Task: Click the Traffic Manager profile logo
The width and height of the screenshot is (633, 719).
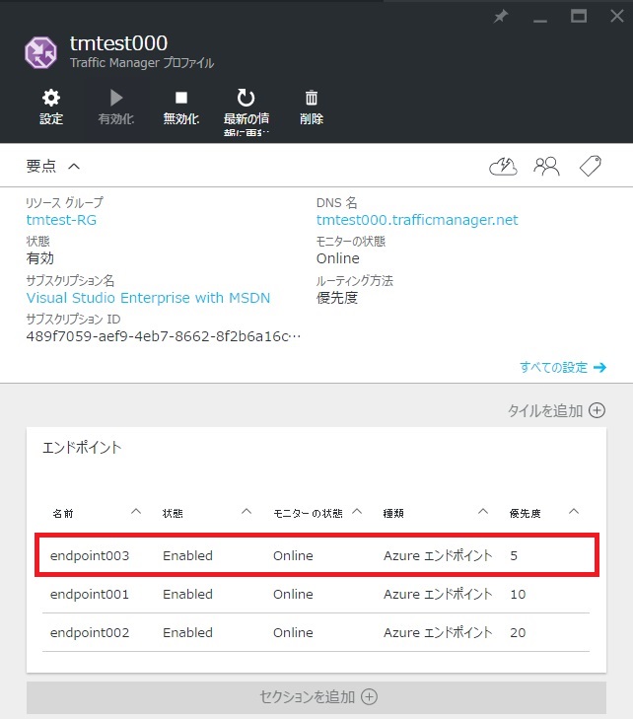Action: pyautogui.click(x=40, y=52)
